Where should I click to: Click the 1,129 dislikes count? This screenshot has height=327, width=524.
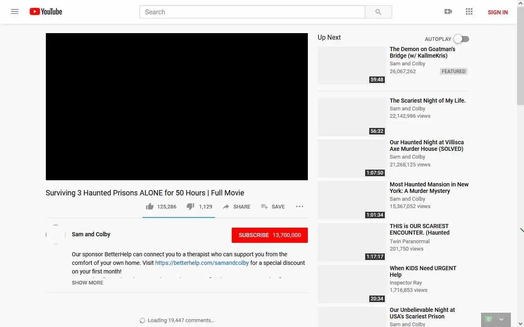[206, 206]
